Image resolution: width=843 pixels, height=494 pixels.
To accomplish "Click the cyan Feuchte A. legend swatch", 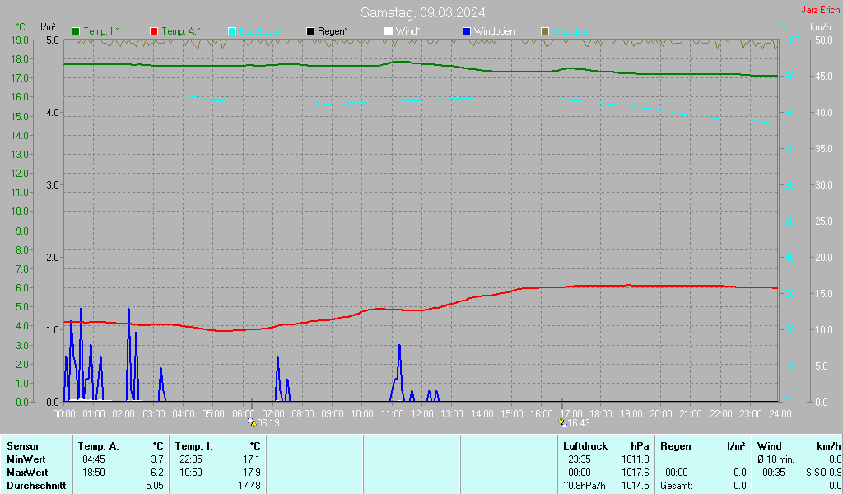I will [232, 31].
